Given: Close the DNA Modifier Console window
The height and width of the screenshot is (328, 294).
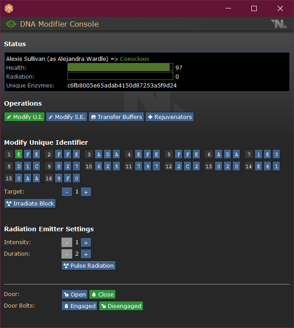Looking at the screenshot, I should pos(280,8).
